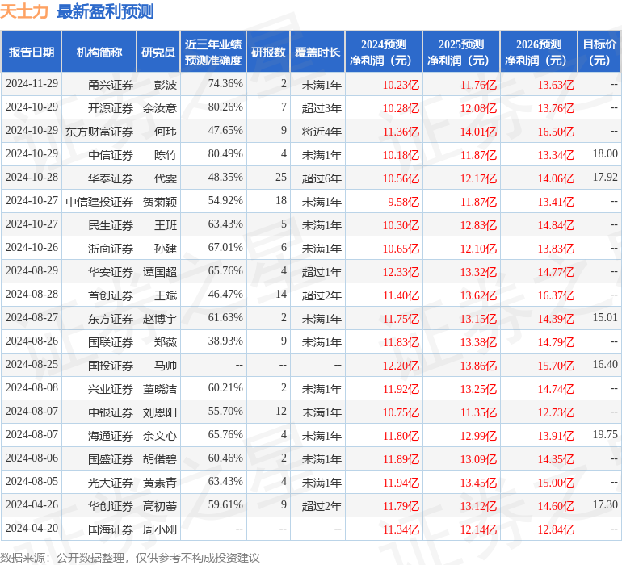Viewport: 622px width, 565px height.
Task: Click analyst name 贺菊颖
Action: 160,201
